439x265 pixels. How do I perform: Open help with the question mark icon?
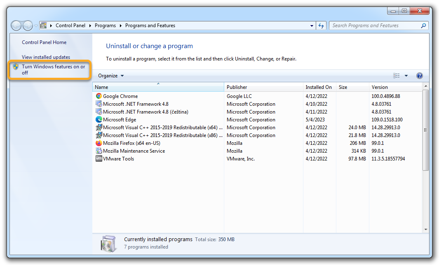pyautogui.click(x=420, y=76)
